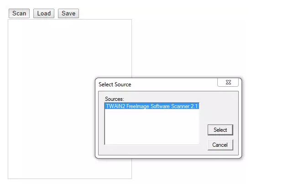Click the Sources: label
Viewport: 283px width, 184px height.
115,99
